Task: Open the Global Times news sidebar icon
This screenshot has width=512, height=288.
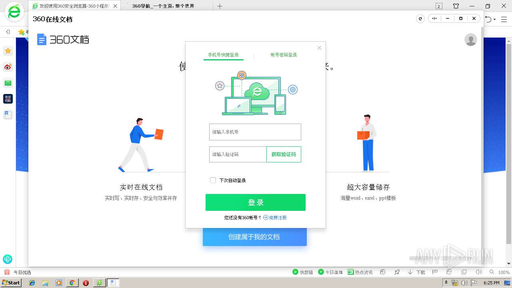Action: click(8, 99)
